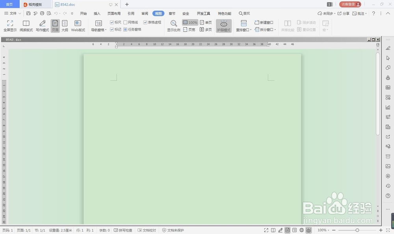Switch to Web版式 layout
394x234 pixels.
78,26
